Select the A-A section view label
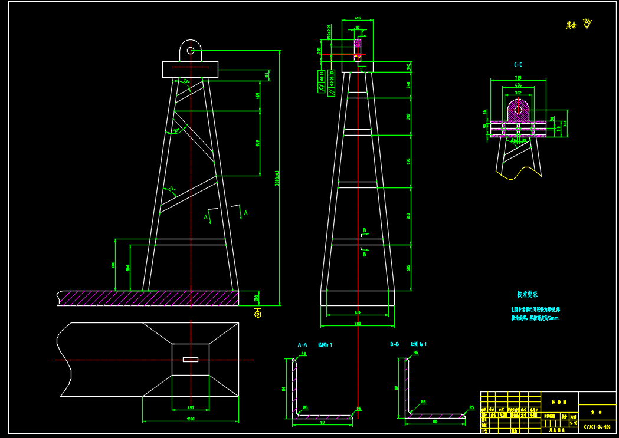619x438 pixels. 302,344
